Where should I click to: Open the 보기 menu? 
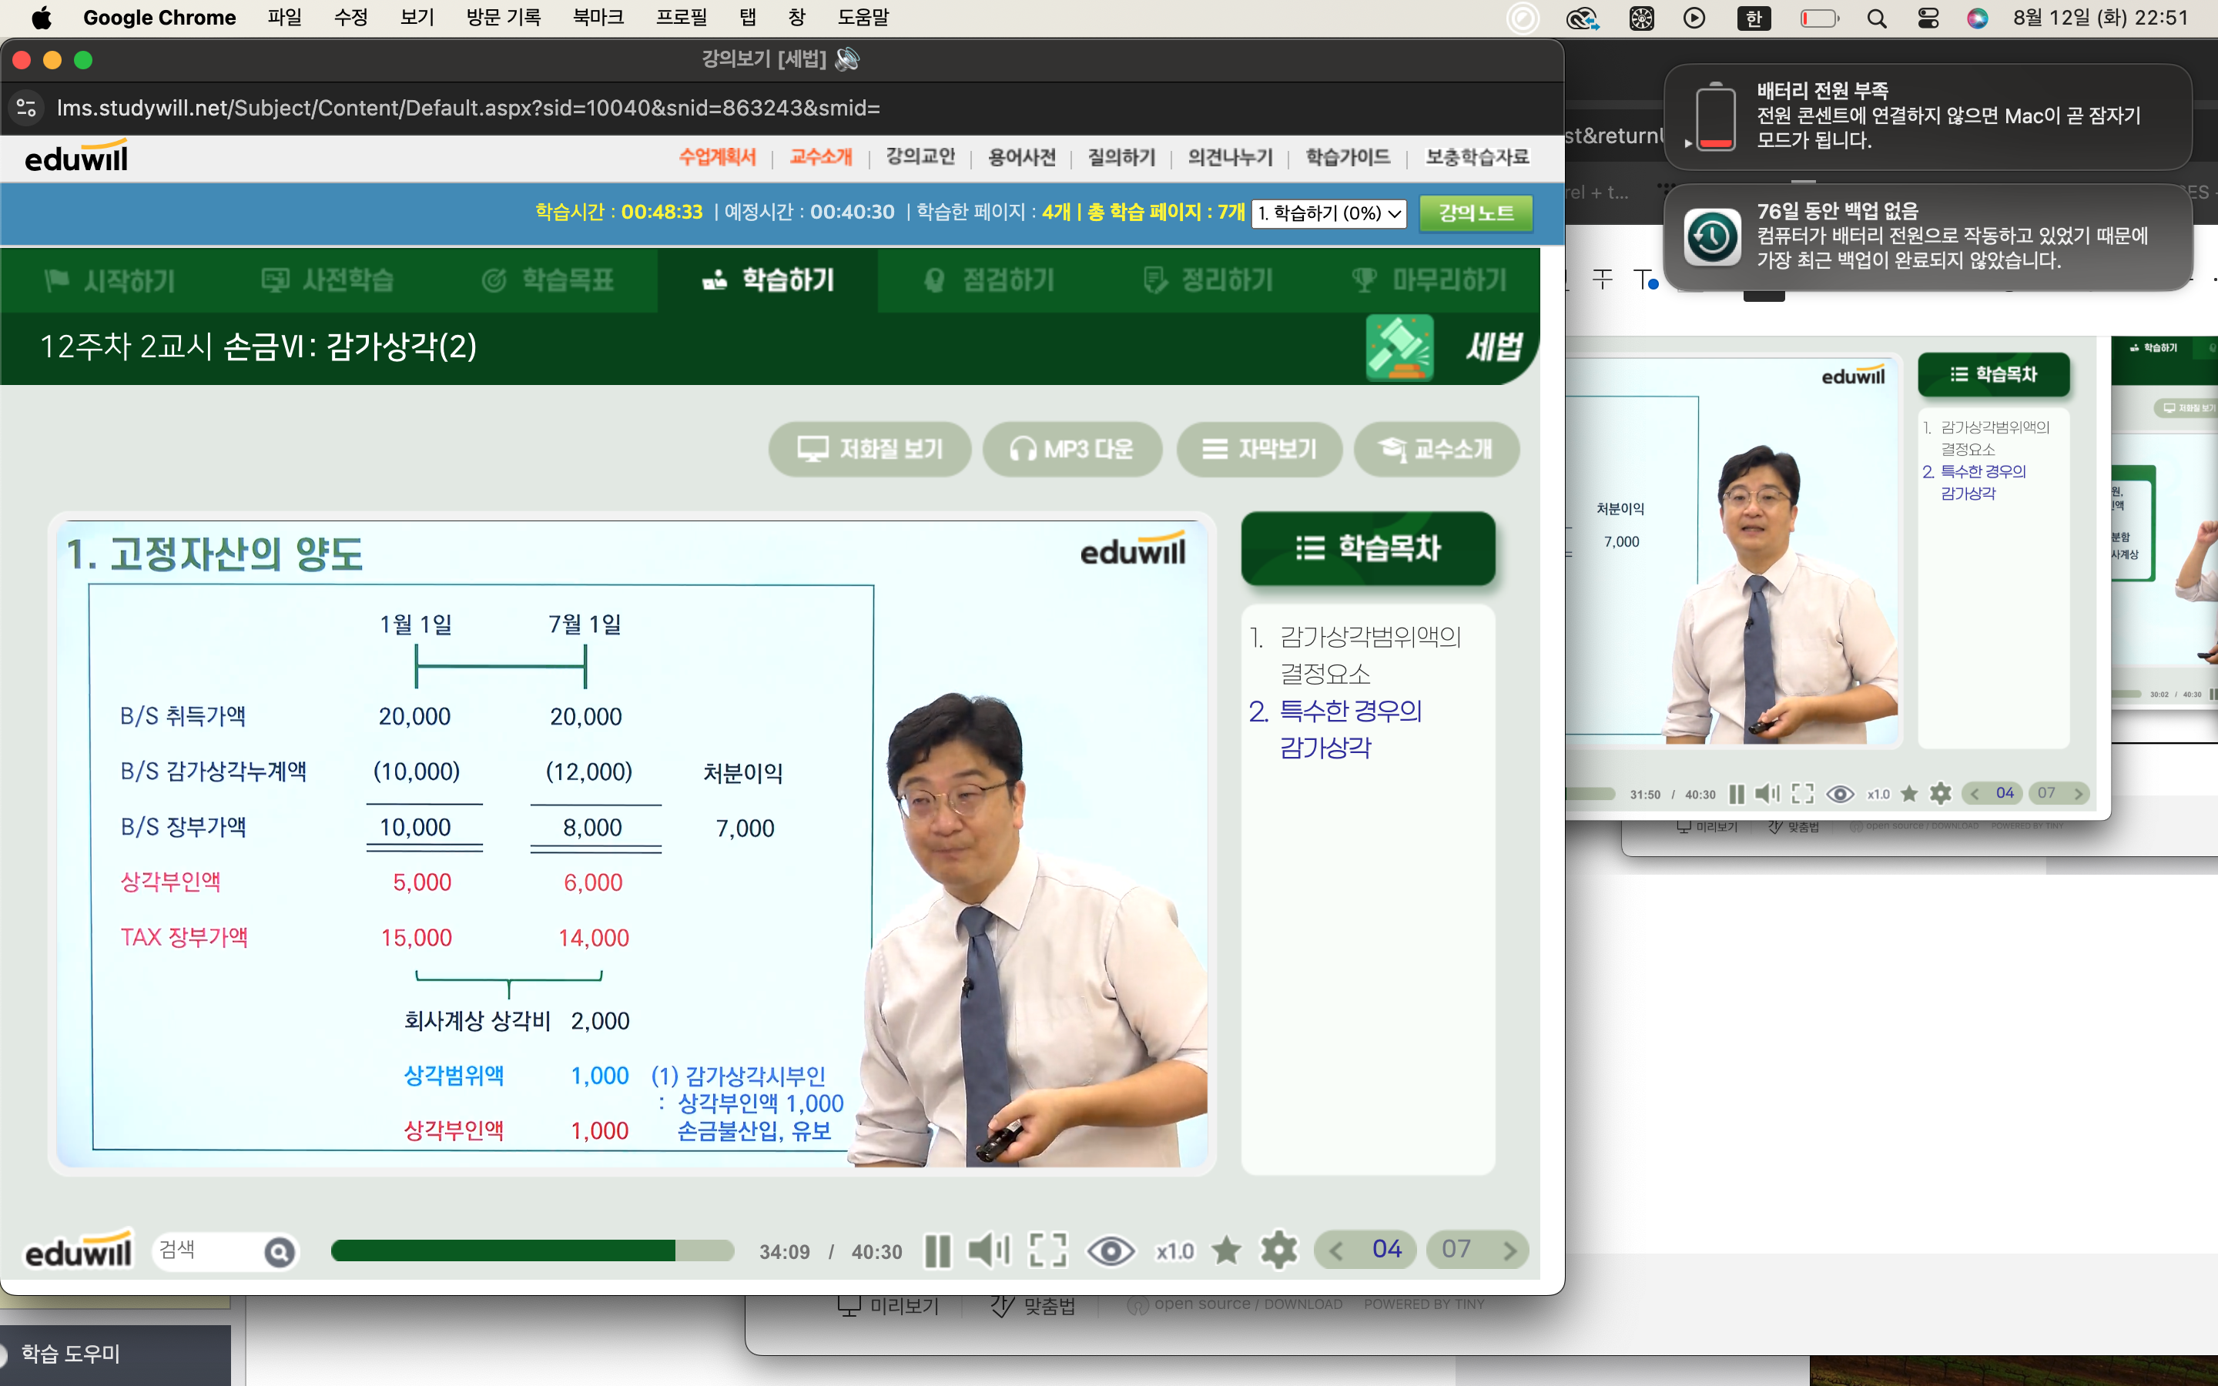(x=417, y=18)
